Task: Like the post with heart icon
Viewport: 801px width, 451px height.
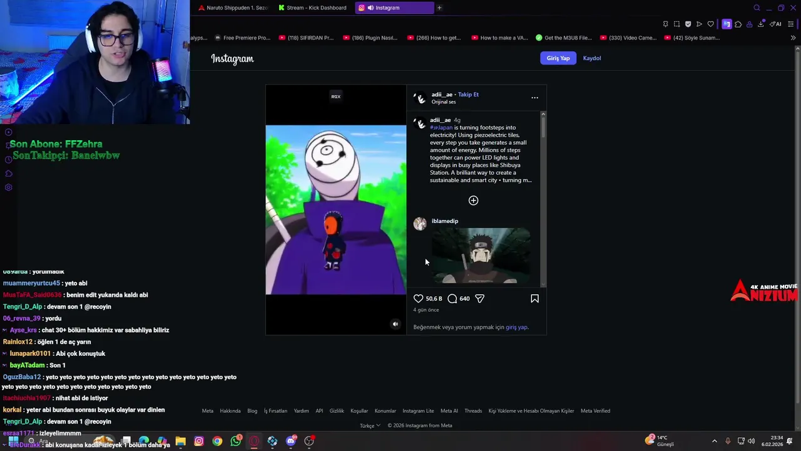Action: (x=419, y=299)
